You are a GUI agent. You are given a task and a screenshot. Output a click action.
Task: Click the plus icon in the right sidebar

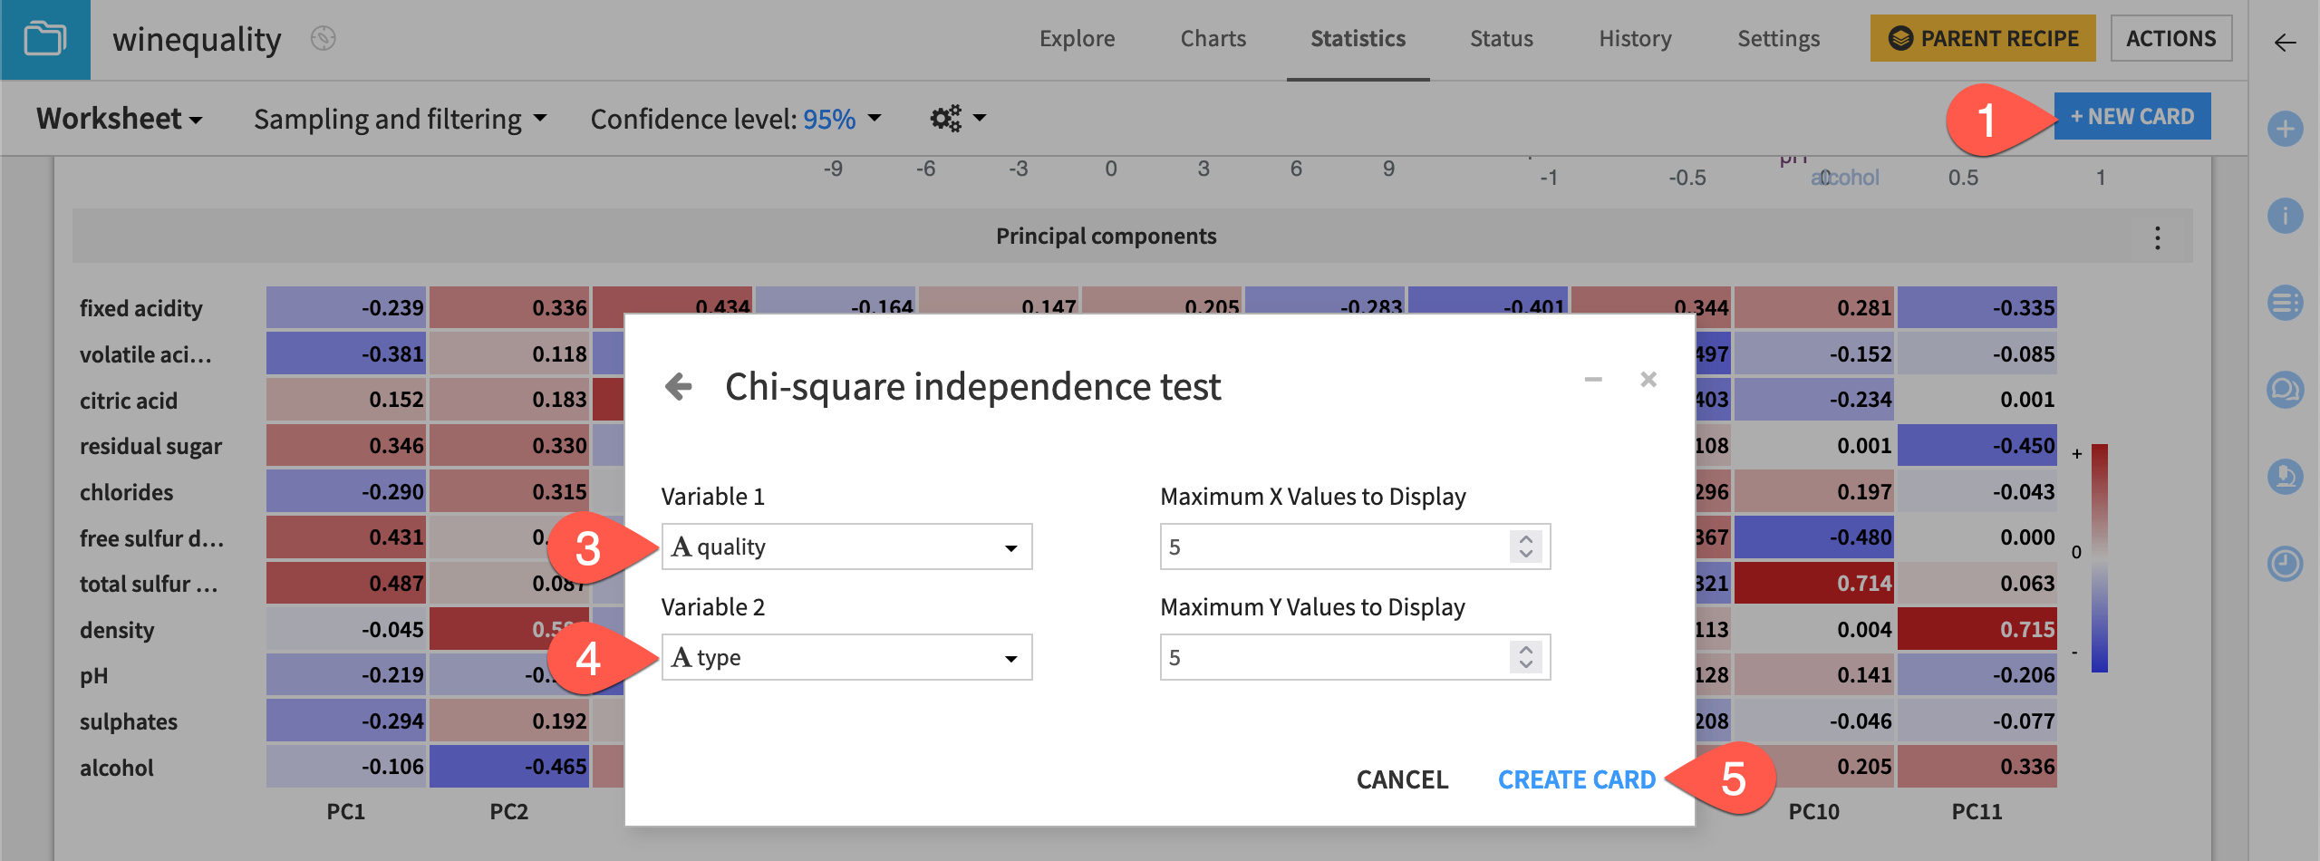pyautogui.click(x=2285, y=130)
